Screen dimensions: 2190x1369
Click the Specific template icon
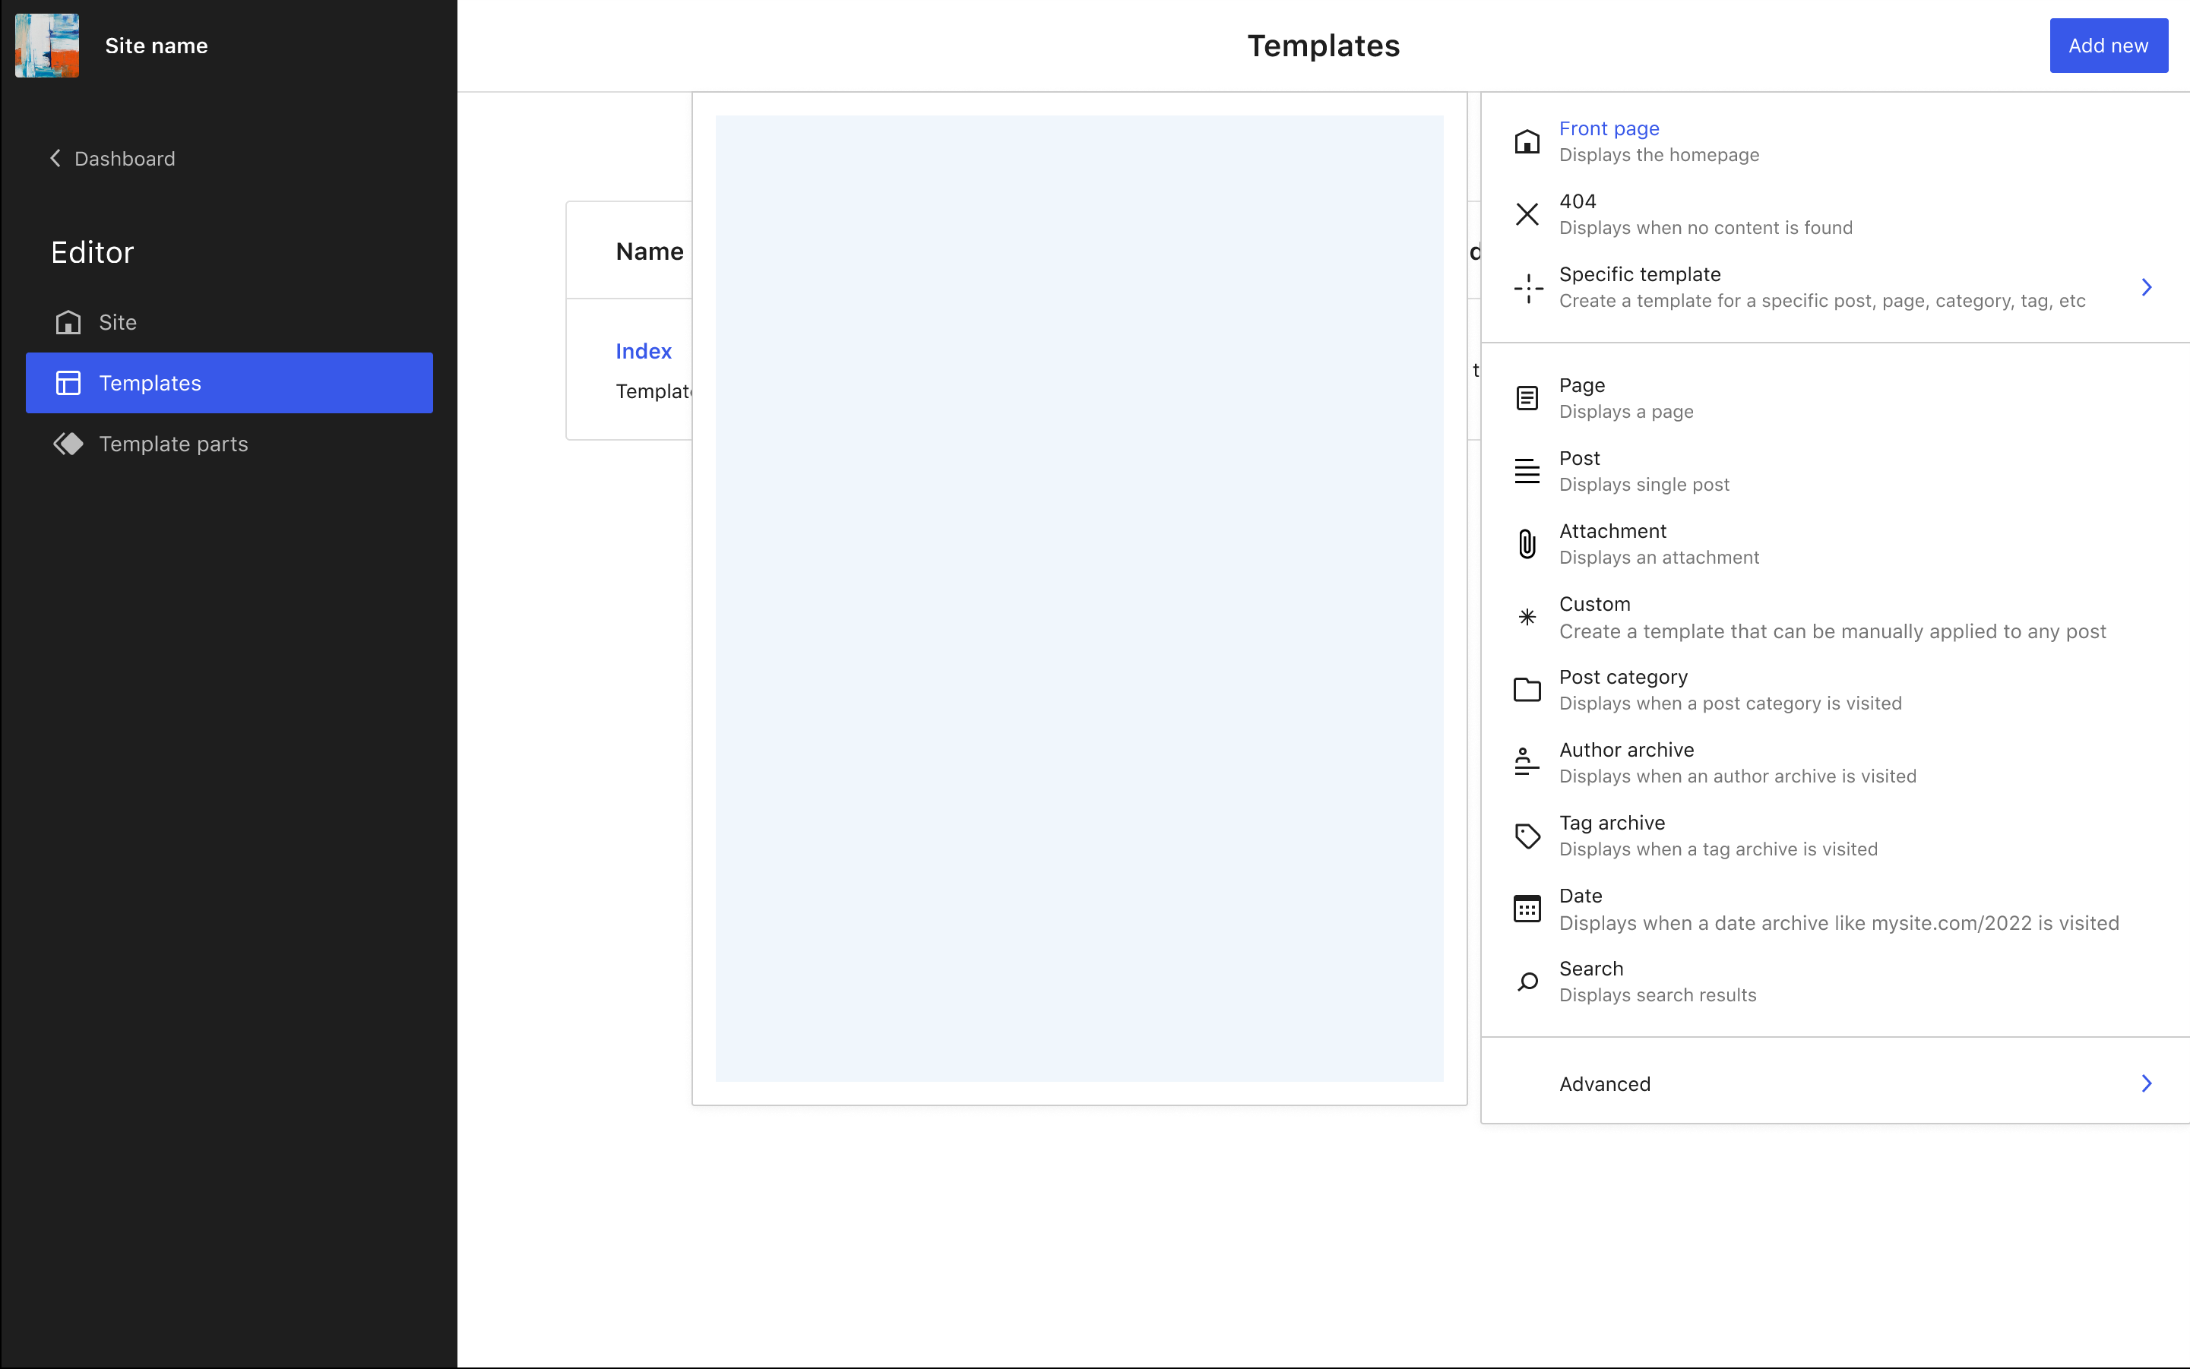click(1526, 287)
